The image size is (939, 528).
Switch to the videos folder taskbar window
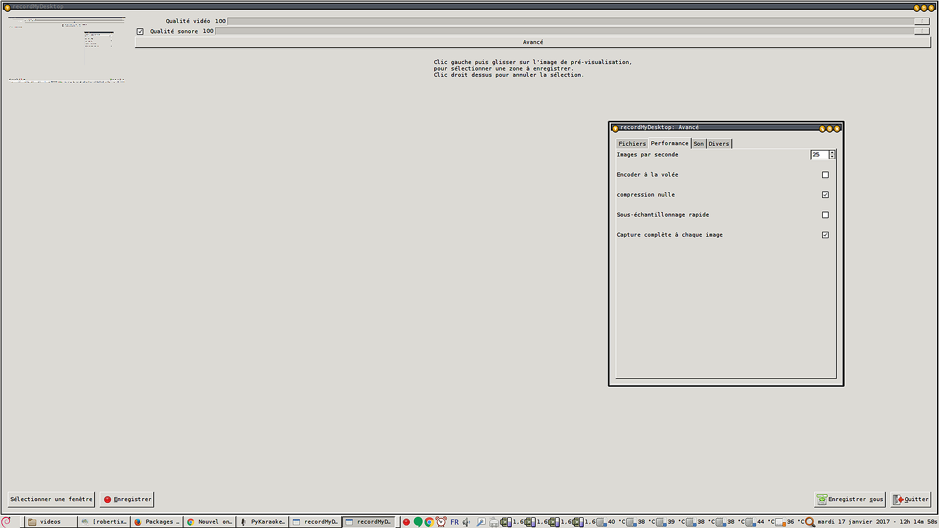coord(51,522)
